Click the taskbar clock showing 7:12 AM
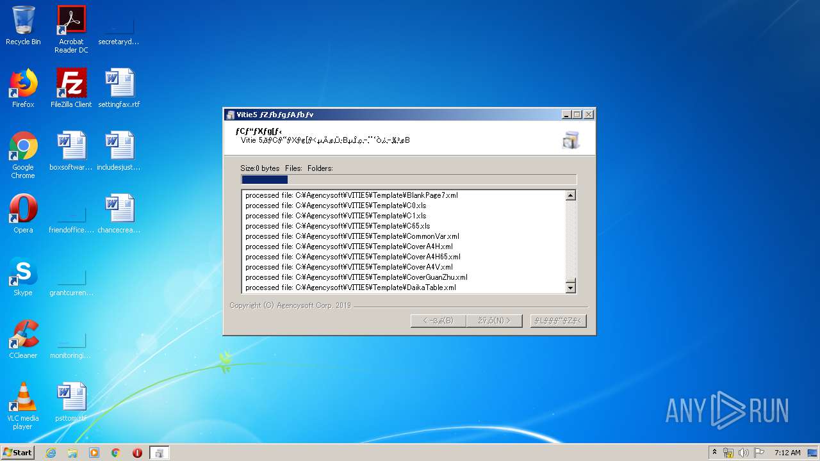The height and width of the screenshot is (461, 820). click(x=787, y=453)
